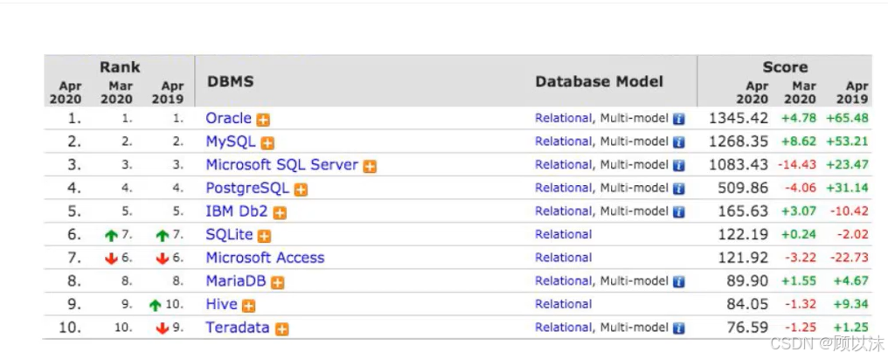Viewport: 888px width, 359px height.
Task: Click the Teradata score 76.59
Action: tap(747, 328)
